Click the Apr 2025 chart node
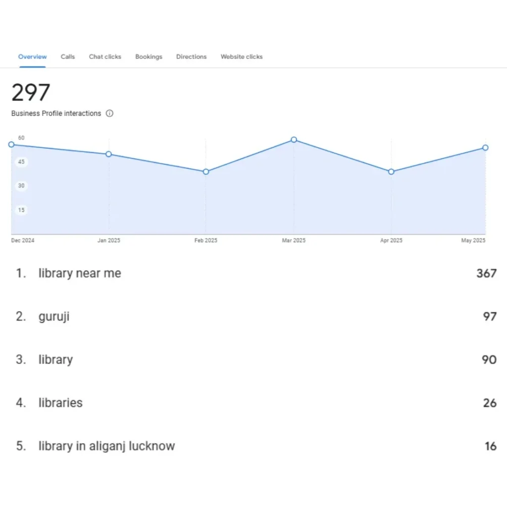The width and height of the screenshot is (507, 507). (391, 171)
